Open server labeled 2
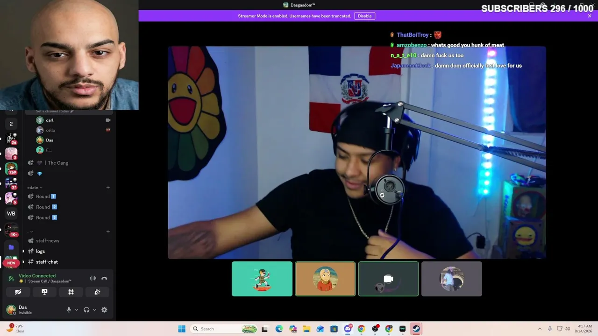Viewport: 598px width, 336px height. coord(11,124)
